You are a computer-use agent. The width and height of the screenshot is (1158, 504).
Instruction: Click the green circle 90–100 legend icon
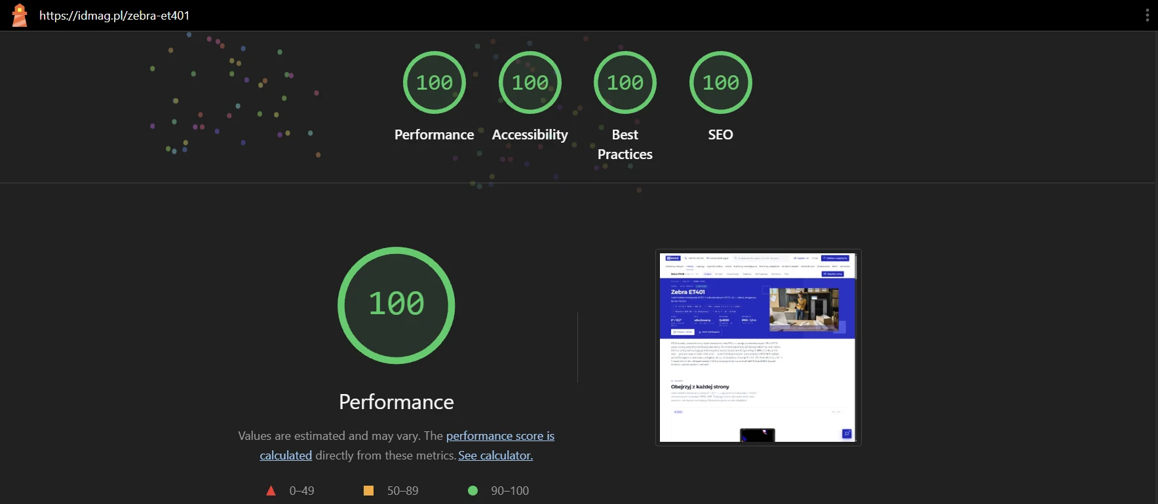click(473, 490)
